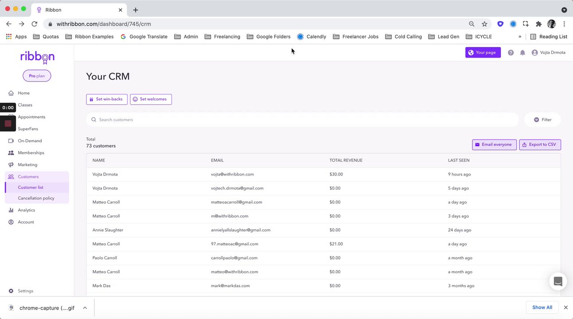Open Settings using the gear icon
Viewport: 573px width, 319px height.
[11, 291]
